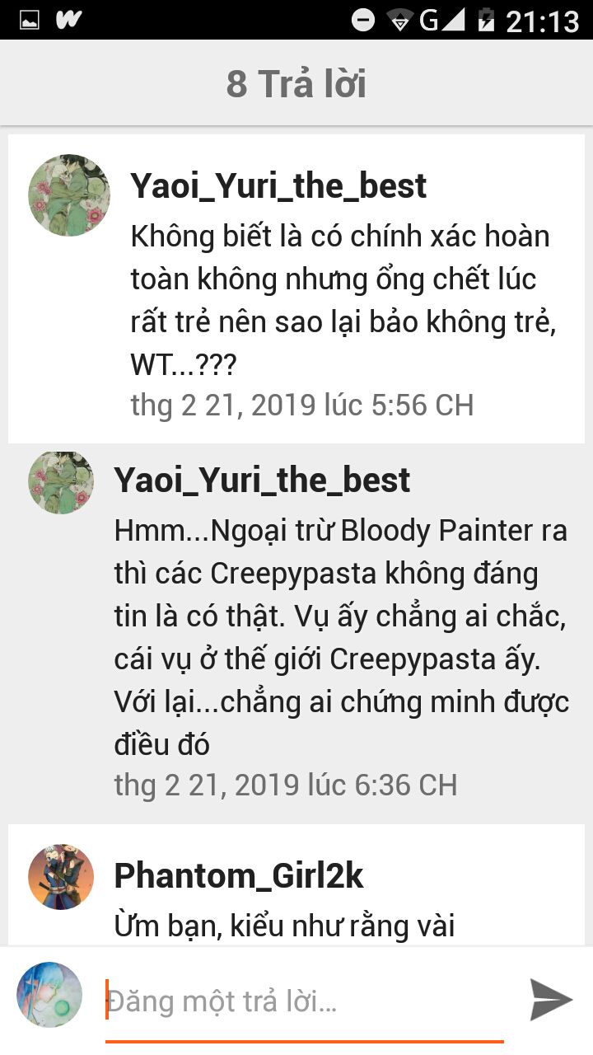Open first Yaoi_Yuri_the_best avatar
The height and width of the screenshot is (1055, 593).
click(69, 195)
